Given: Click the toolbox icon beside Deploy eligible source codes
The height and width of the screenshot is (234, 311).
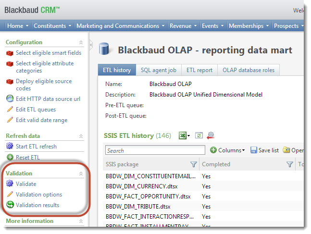Looking at the screenshot, I should point(10,82).
